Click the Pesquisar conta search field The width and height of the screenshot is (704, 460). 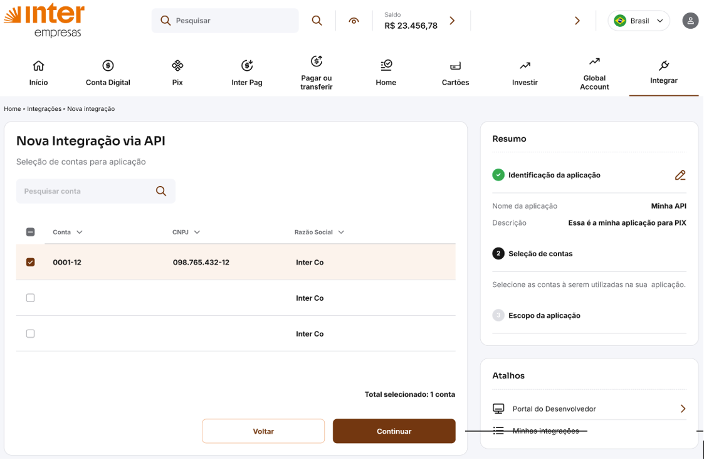pyautogui.click(x=88, y=191)
